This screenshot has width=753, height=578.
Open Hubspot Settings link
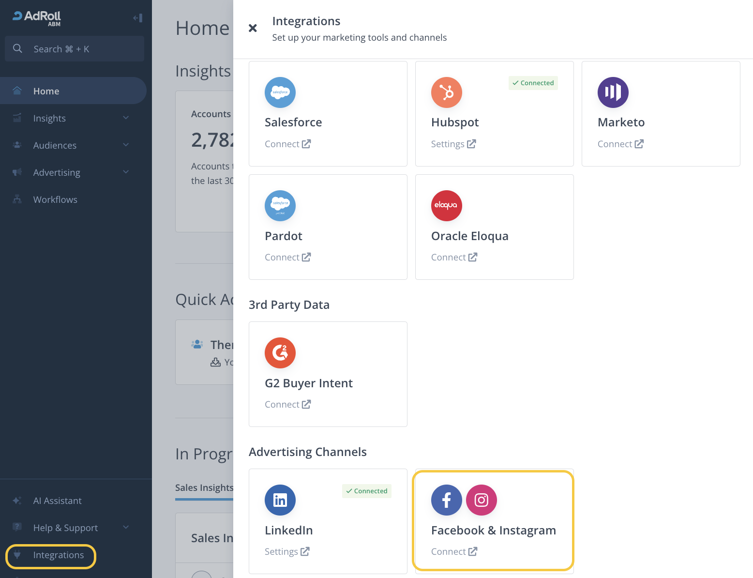[x=453, y=144]
